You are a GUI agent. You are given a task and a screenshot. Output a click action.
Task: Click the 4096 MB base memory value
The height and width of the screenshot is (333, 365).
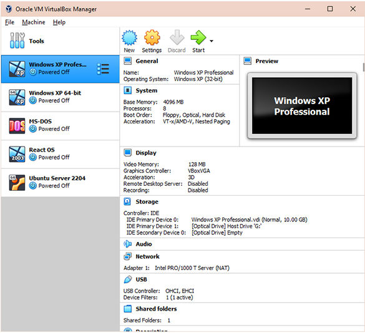click(173, 102)
